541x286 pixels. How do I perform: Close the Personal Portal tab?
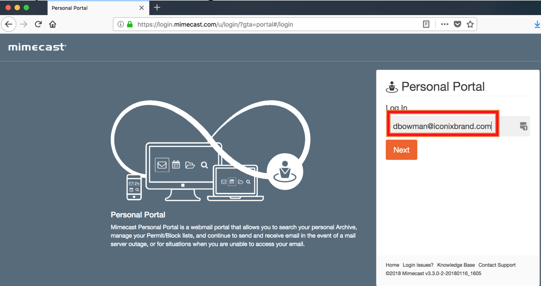142,8
